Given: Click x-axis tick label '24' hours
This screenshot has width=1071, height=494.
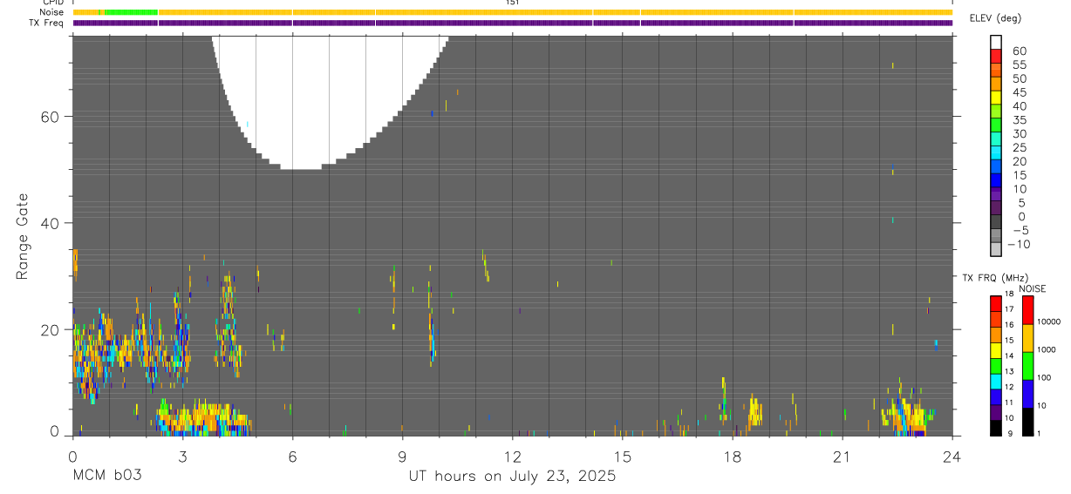Looking at the screenshot, I should coord(952,456).
